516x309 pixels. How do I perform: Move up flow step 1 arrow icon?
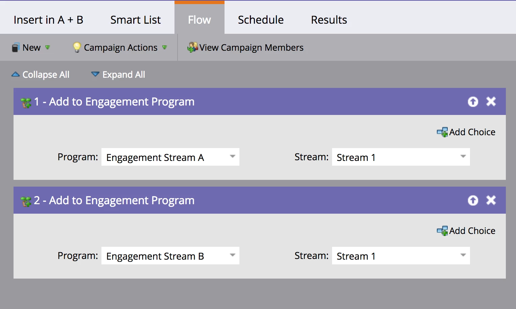(473, 102)
